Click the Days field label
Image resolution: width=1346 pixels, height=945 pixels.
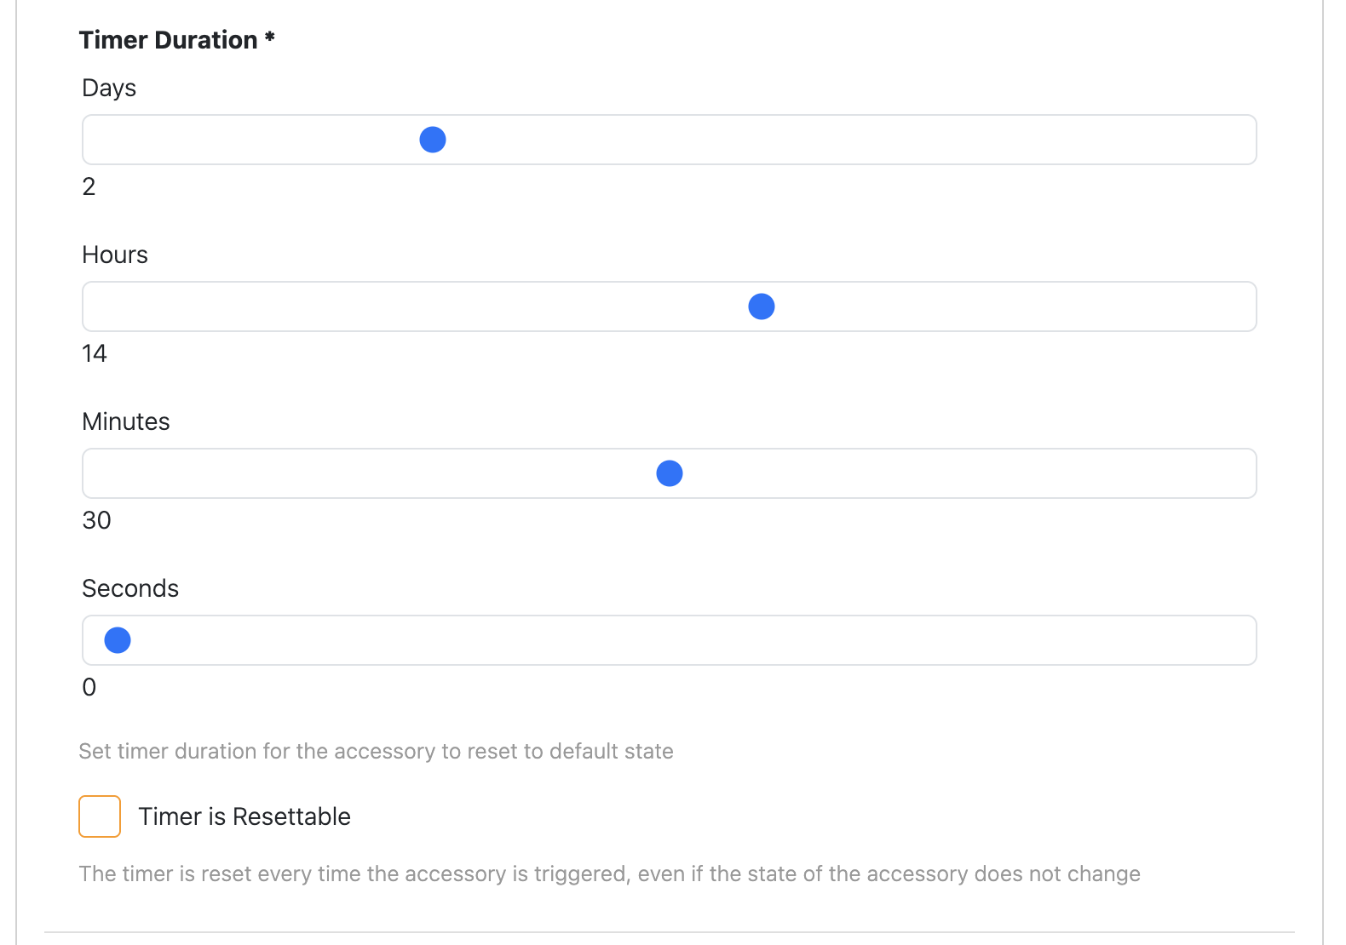[x=109, y=89]
